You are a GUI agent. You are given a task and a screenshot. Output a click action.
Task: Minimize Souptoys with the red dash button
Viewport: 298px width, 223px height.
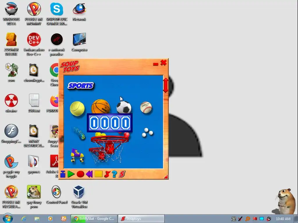point(156,64)
